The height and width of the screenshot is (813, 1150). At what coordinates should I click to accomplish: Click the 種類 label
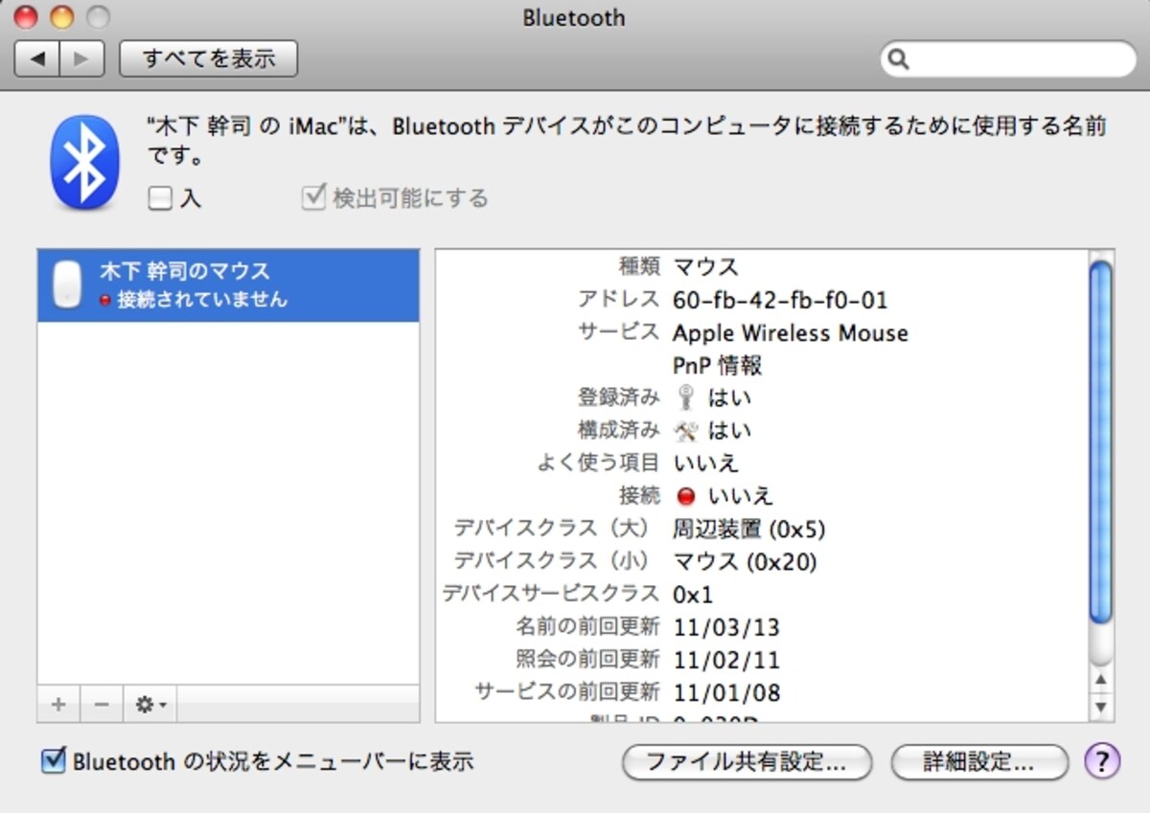coord(639,266)
